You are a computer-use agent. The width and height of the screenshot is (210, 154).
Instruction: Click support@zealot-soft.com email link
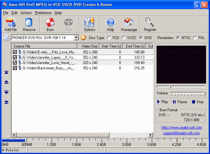pos(181,133)
